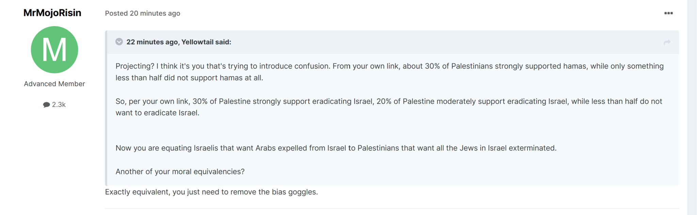The width and height of the screenshot is (697, 215).
Task: View the 2.3k posts count
Action: [x=59, y=105]
